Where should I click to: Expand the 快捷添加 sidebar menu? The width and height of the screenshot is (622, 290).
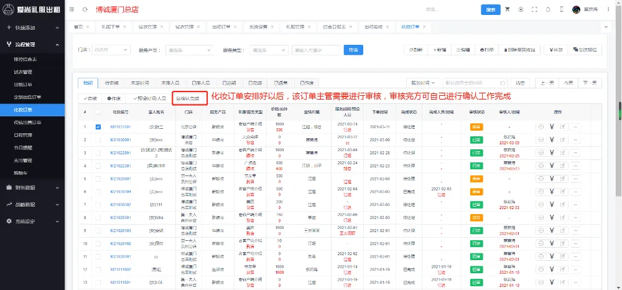click(x=32, y=28)
